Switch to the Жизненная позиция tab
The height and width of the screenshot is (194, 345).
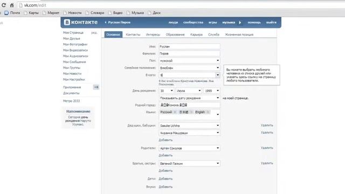[239, 34]
